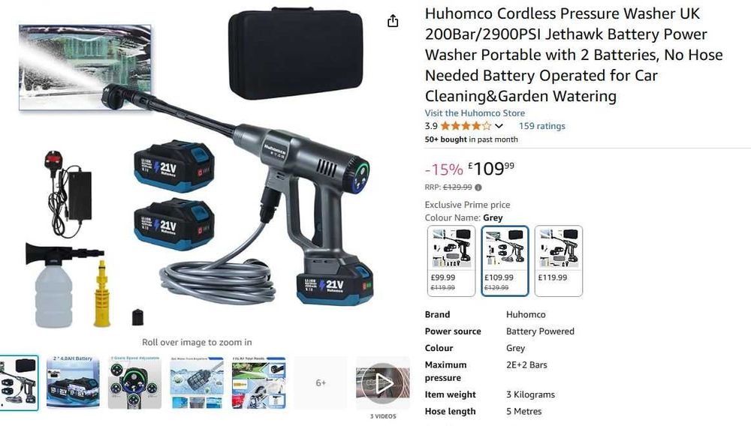Click the star rating icons
The image size is (751, 426).
coord(466,126)
